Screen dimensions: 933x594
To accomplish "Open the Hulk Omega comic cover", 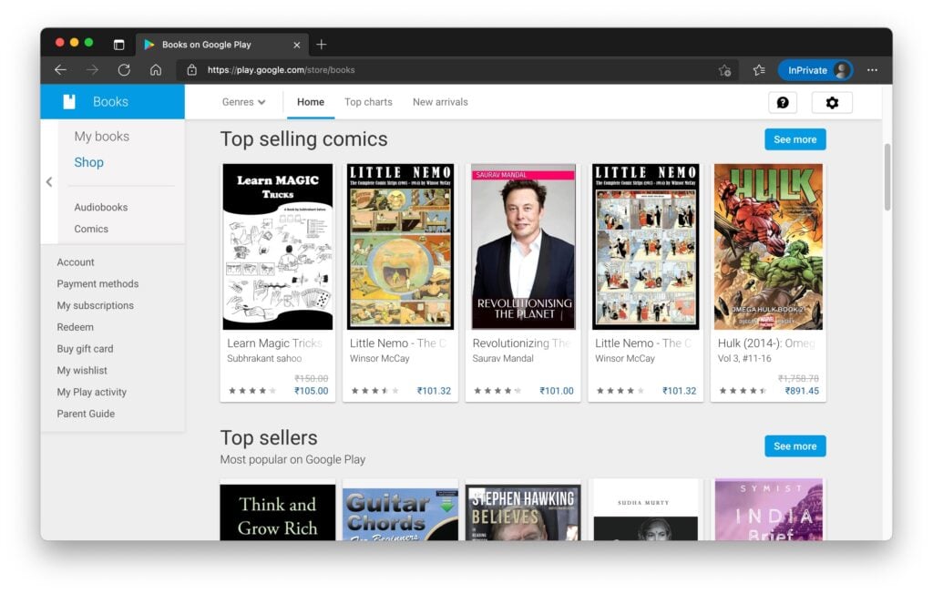I will 768,246.
